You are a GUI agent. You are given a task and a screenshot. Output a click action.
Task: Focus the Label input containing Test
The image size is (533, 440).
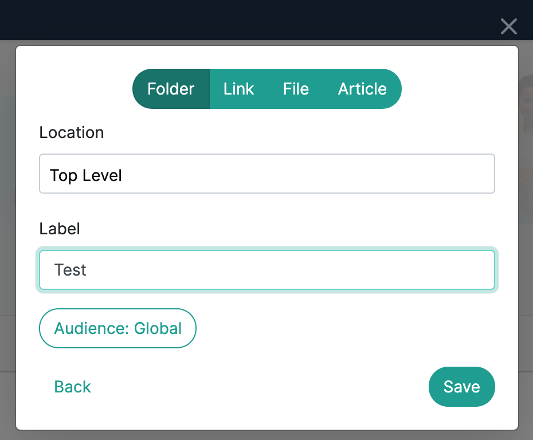266,270
